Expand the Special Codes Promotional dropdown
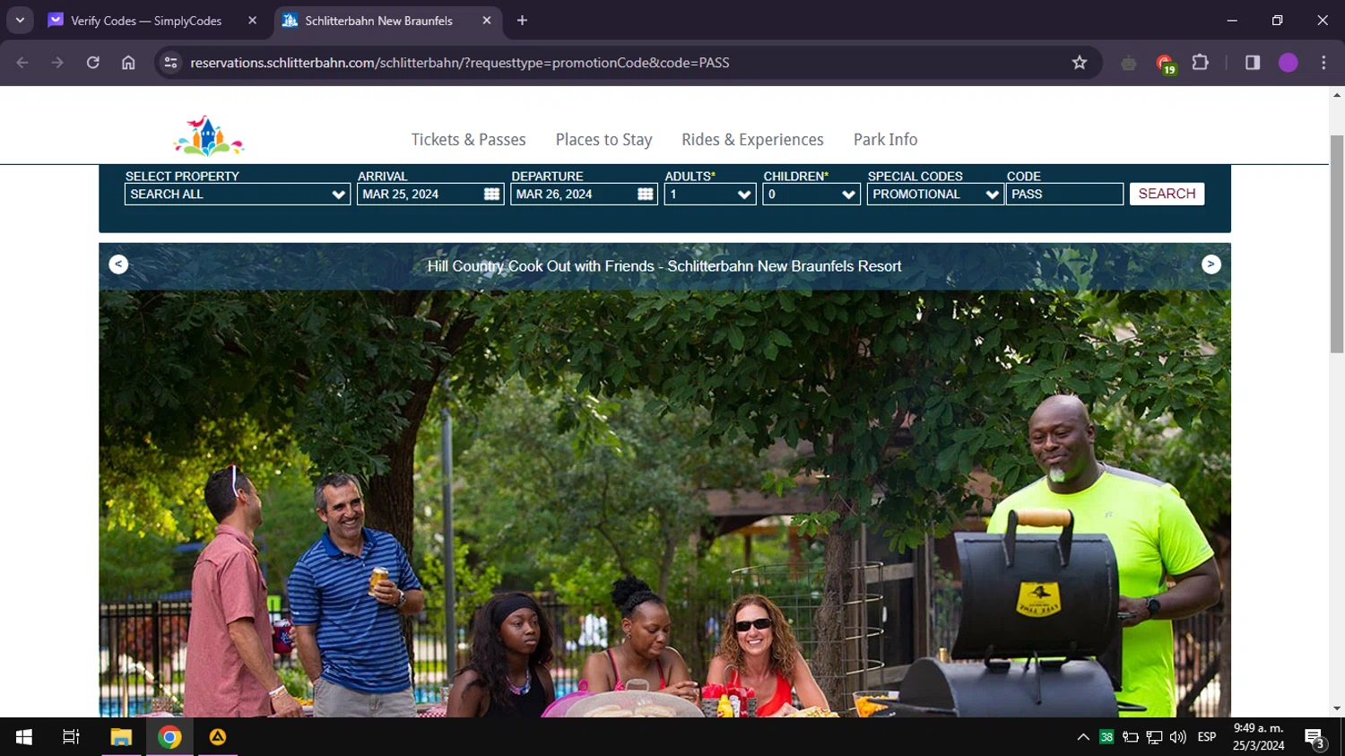Image resolution: width=1345 pixels, height=756 pixels. tap(935, 194)
